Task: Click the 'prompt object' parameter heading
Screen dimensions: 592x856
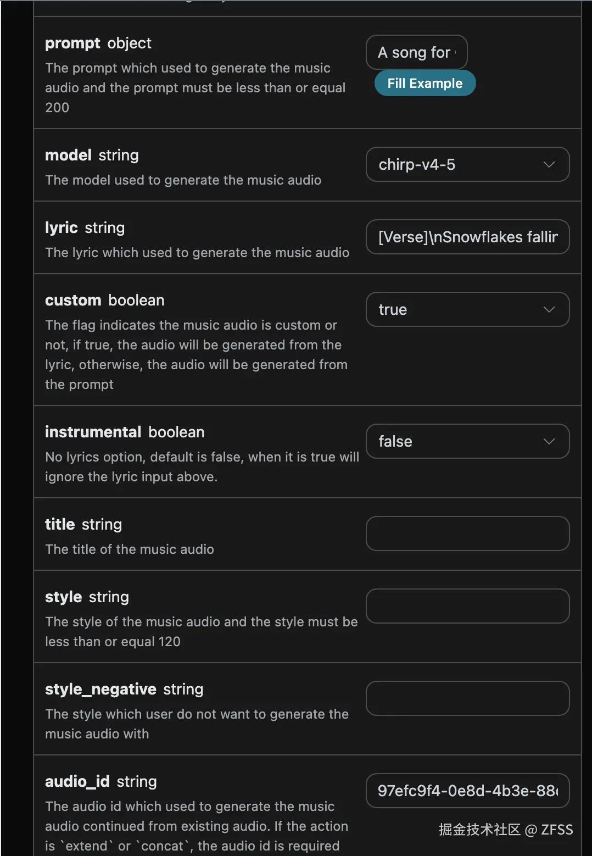Action: [98, 43]
